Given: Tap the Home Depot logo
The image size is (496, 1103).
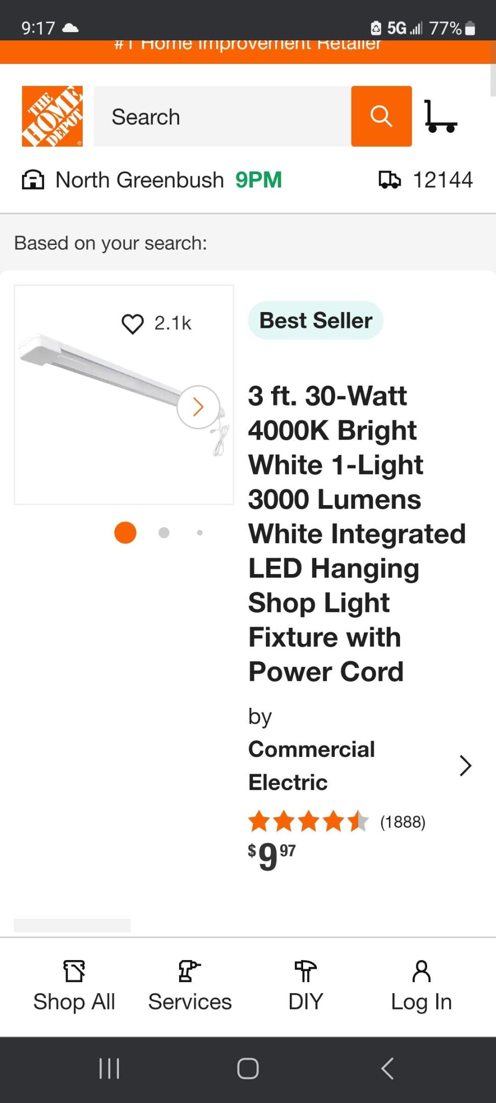Looking at the screenshot, I should coord(52,116).
